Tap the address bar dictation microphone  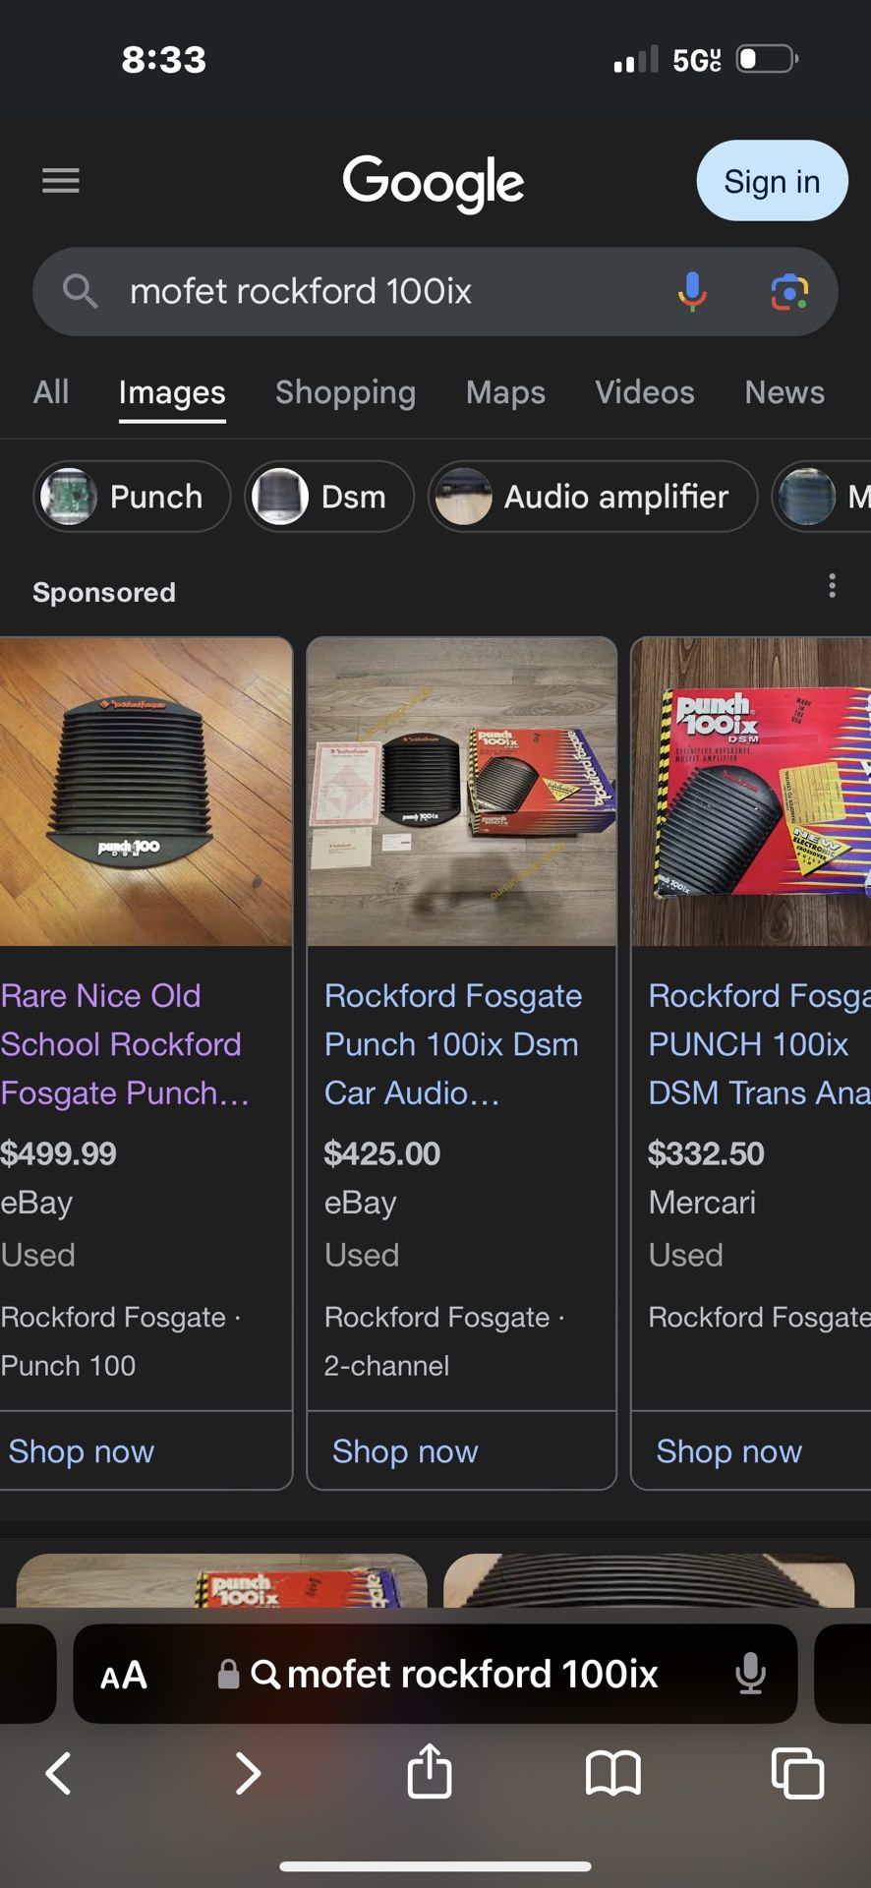tap(750, 1674)
